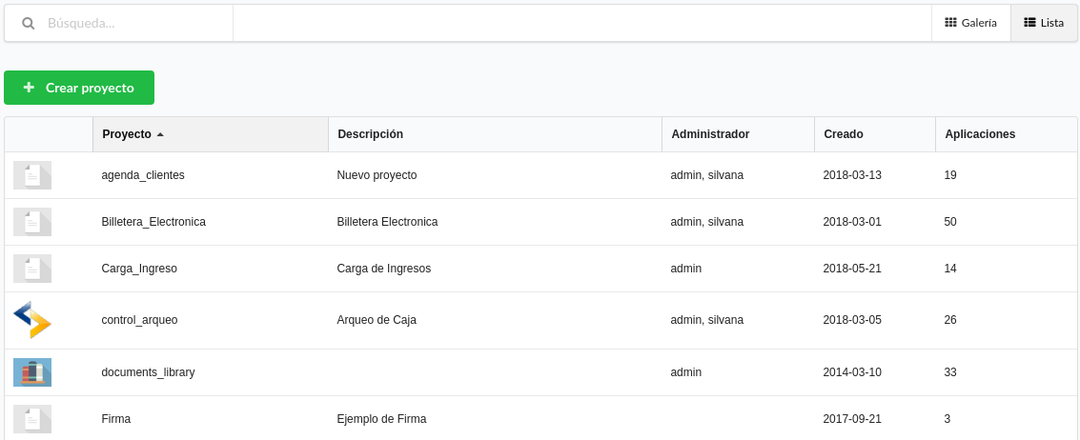Click the Crear proyecto button
Viewport: 1080px width, 440px height.
(79, 88)
